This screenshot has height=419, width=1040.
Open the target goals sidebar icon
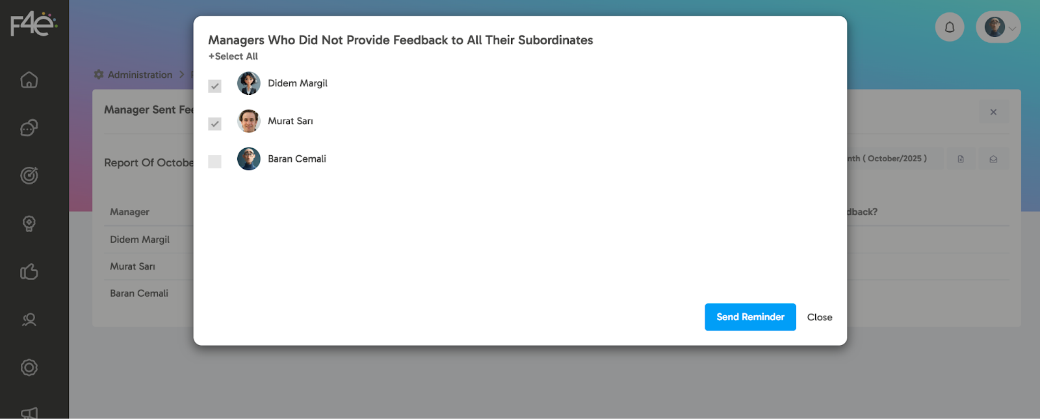29,175
